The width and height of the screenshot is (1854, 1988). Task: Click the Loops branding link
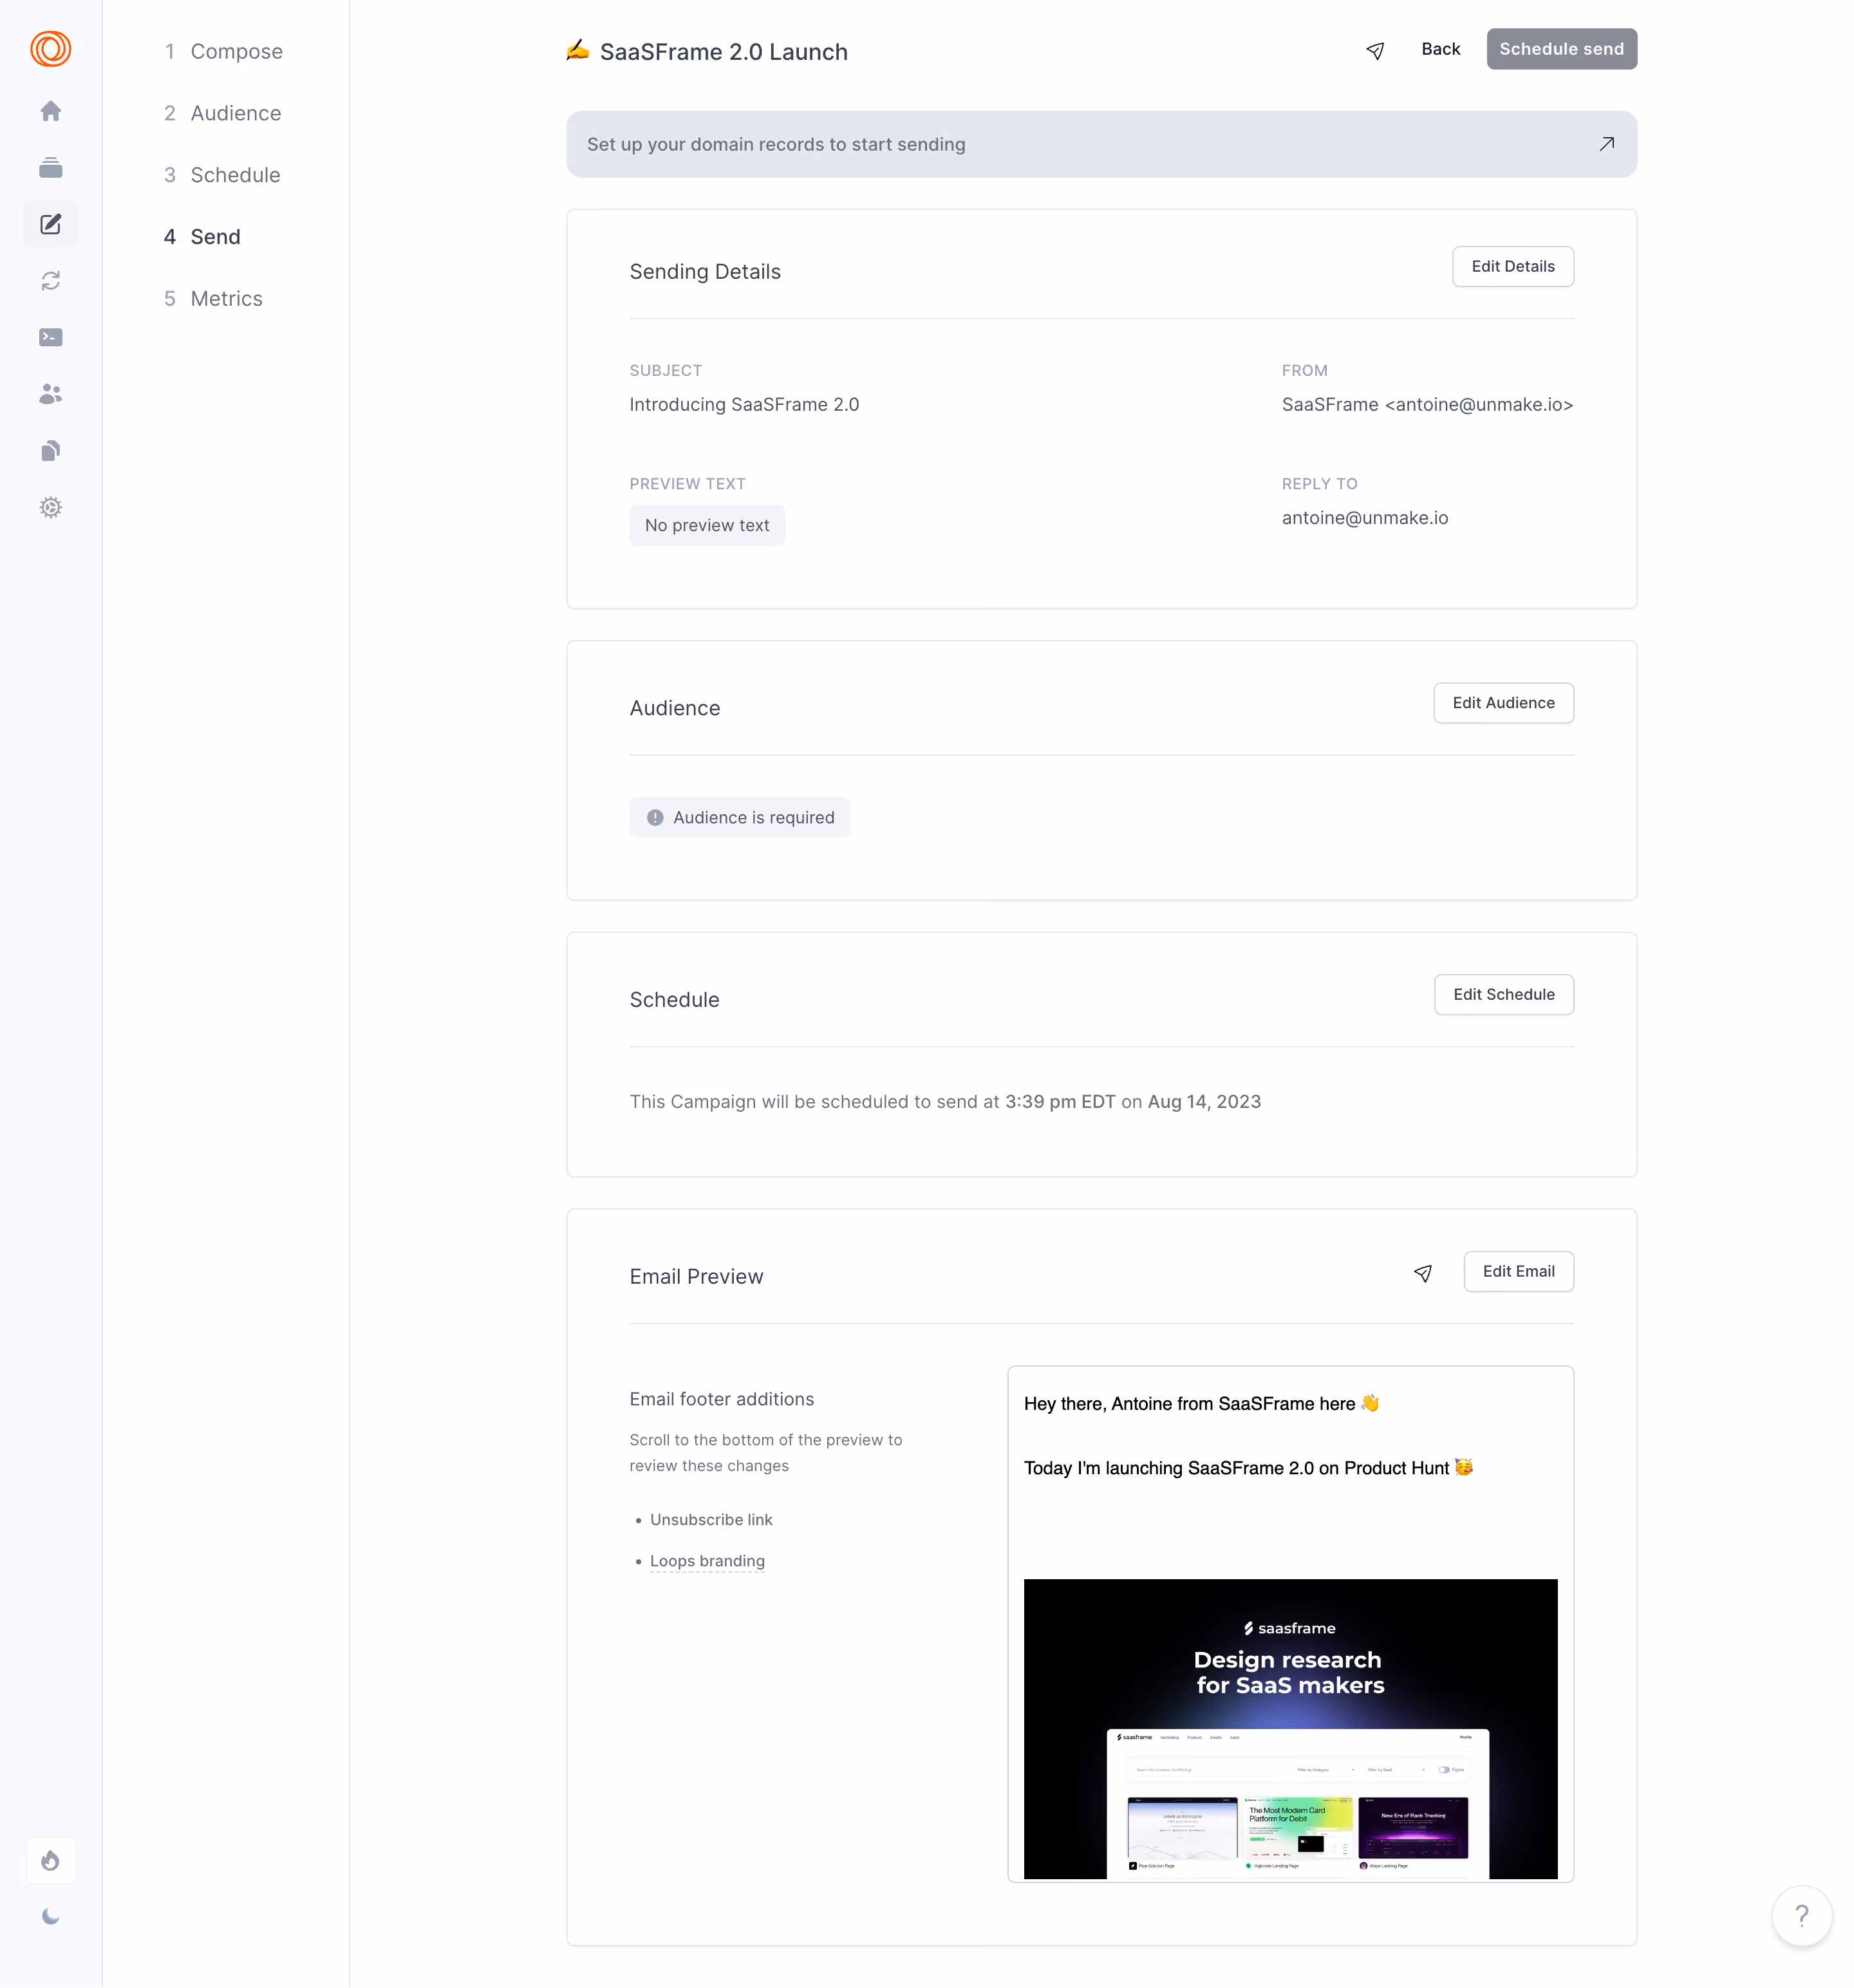pyautogui.click(x=707, y=1561)
